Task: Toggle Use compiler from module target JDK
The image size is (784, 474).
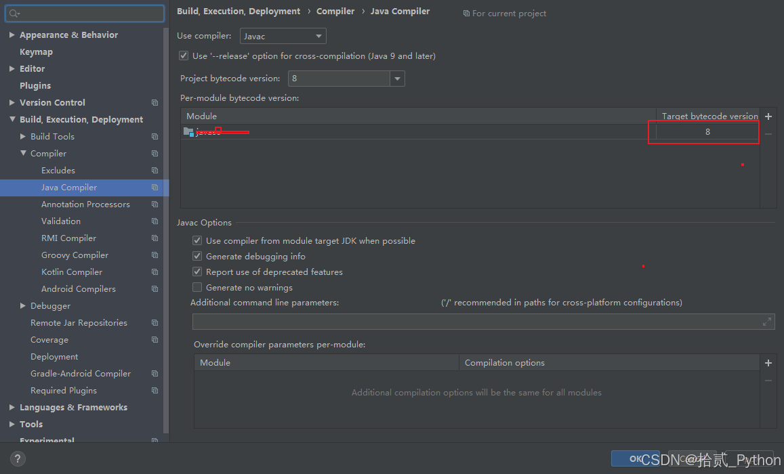Action: click(x=197, y=241)
